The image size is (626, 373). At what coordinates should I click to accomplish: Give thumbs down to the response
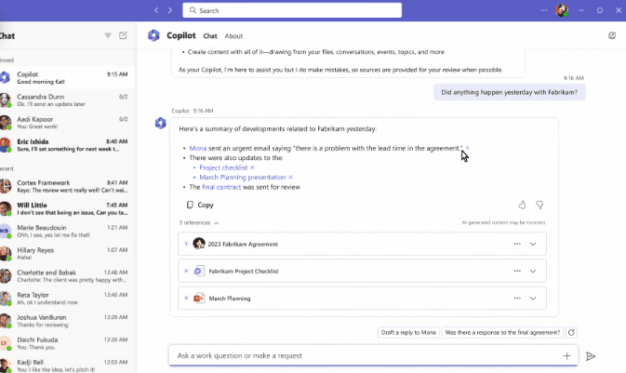click(539, 205)
